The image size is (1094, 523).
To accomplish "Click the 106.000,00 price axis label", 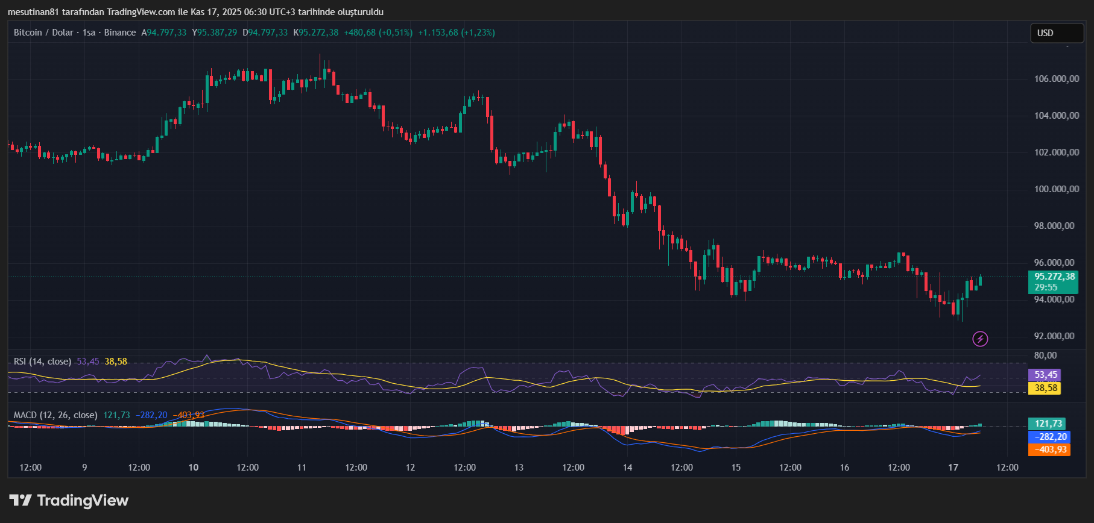I will pos(1057,79).
